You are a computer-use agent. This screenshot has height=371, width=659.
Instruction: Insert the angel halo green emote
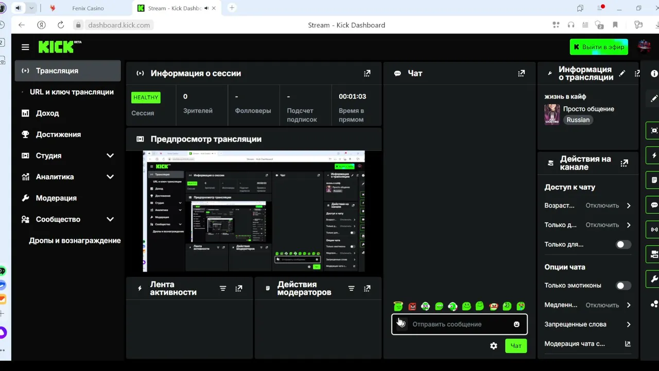(398, 306)
